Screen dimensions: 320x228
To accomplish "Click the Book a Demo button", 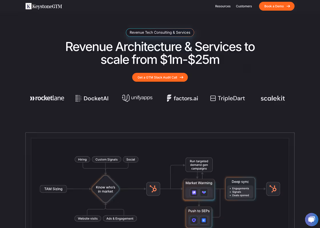I will (x=276, y=6).
